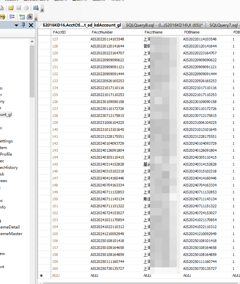Pin the Object Explorer panel
The width and height of the screenshot is (240, 284).
click(24, 25)
